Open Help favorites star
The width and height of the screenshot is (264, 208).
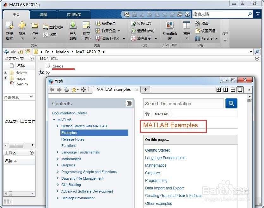click(x=74, y=90)
